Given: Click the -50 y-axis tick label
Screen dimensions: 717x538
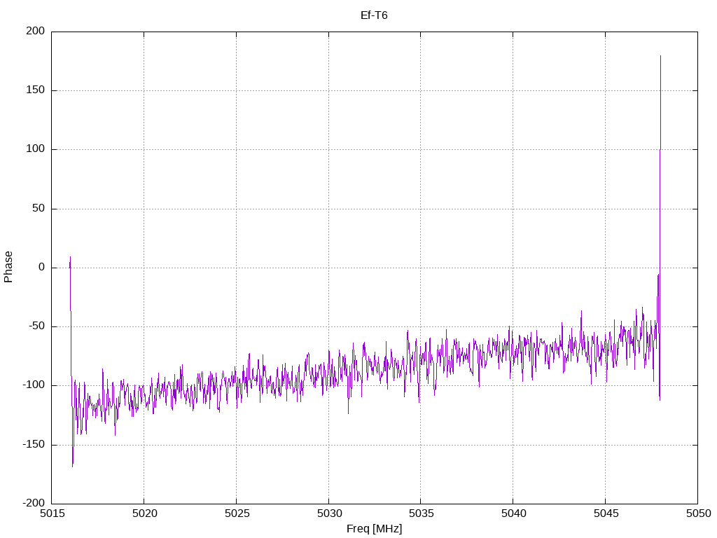Looking at the screenshot, I should coord(34,326).
